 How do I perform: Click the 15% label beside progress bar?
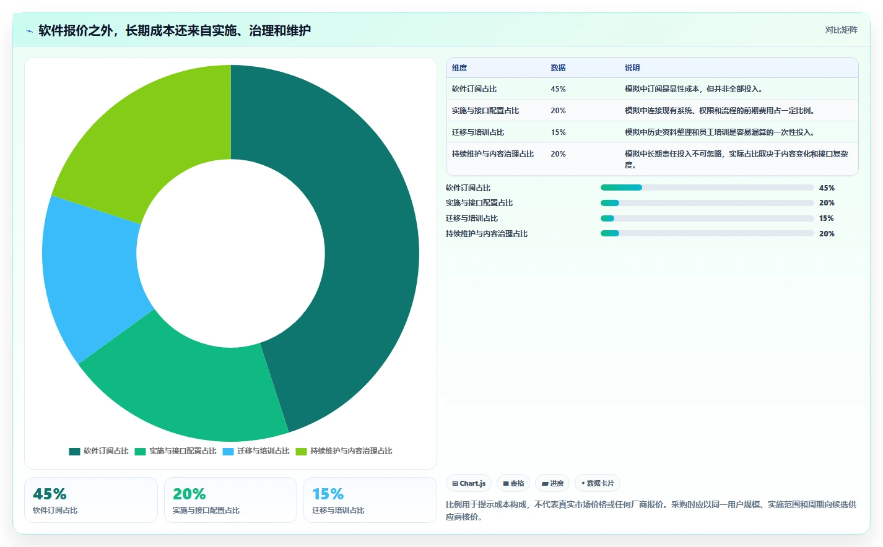tap(827, 218)
